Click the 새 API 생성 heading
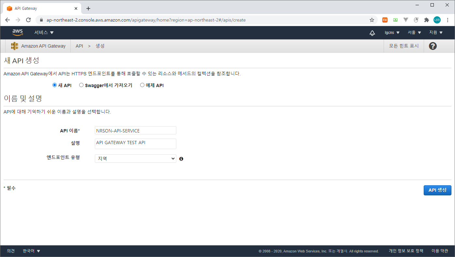 [22, 60]
